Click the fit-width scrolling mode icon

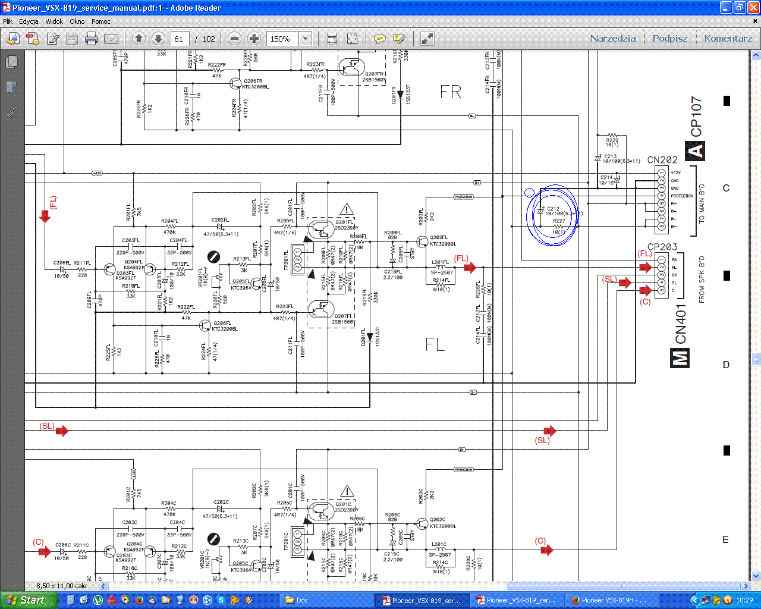coord(332,39)
